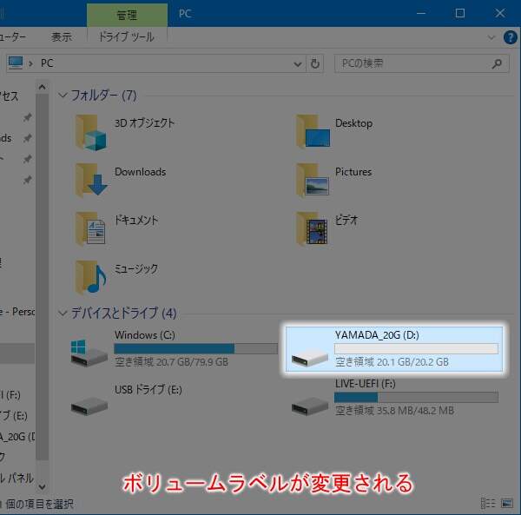Collapse the デバイスとドライブ (4) group
Screen dimensions: 521x515
tap(63, 313)
